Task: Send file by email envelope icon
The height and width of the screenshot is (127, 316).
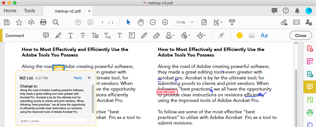Action: tap(296, 22)
